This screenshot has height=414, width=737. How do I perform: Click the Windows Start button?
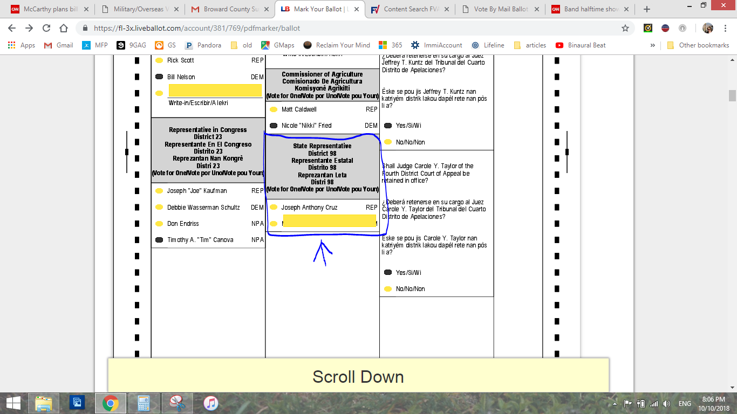click(13, 403)
